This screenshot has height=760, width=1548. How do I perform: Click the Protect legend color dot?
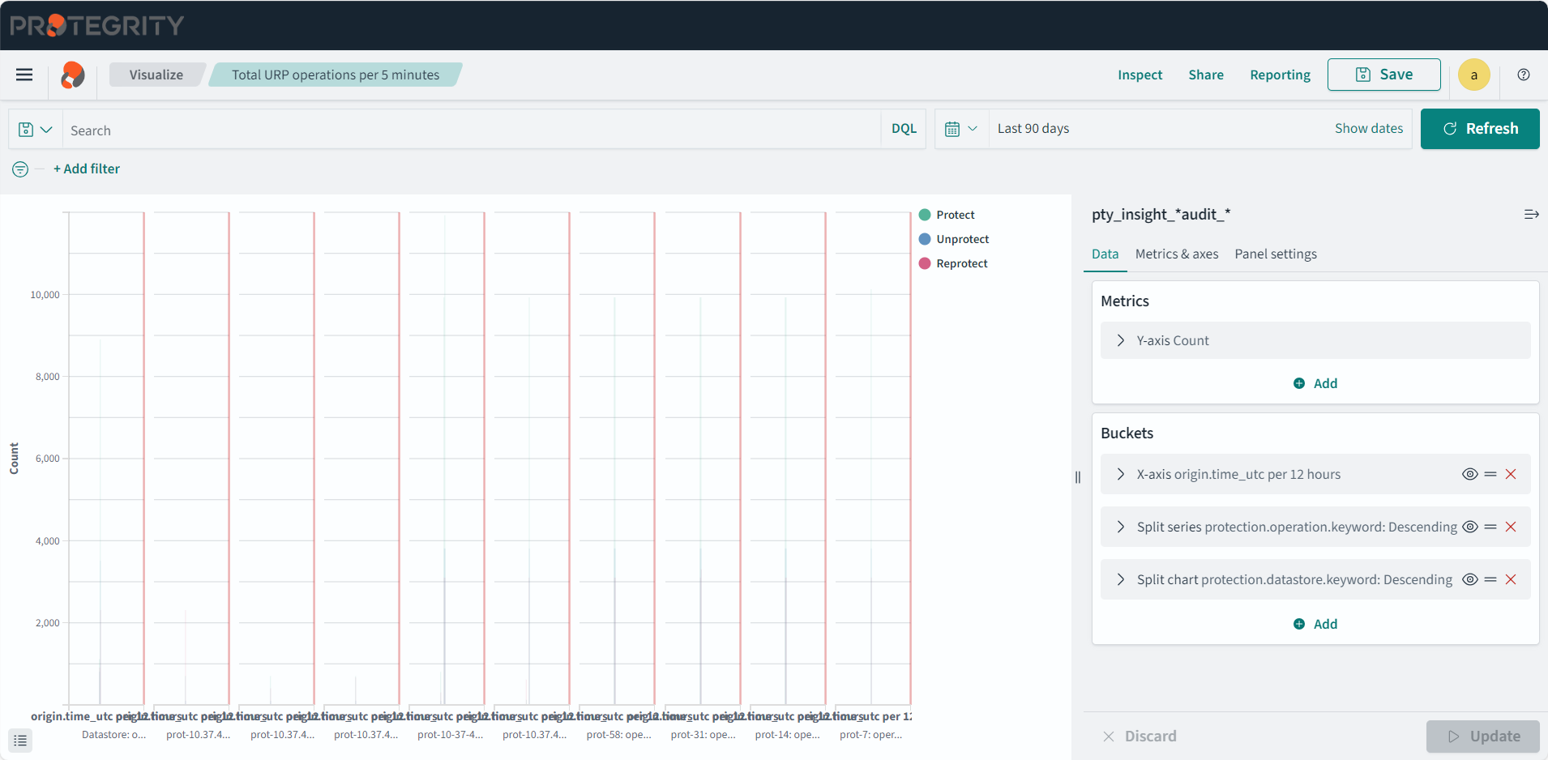pos(925,215)
